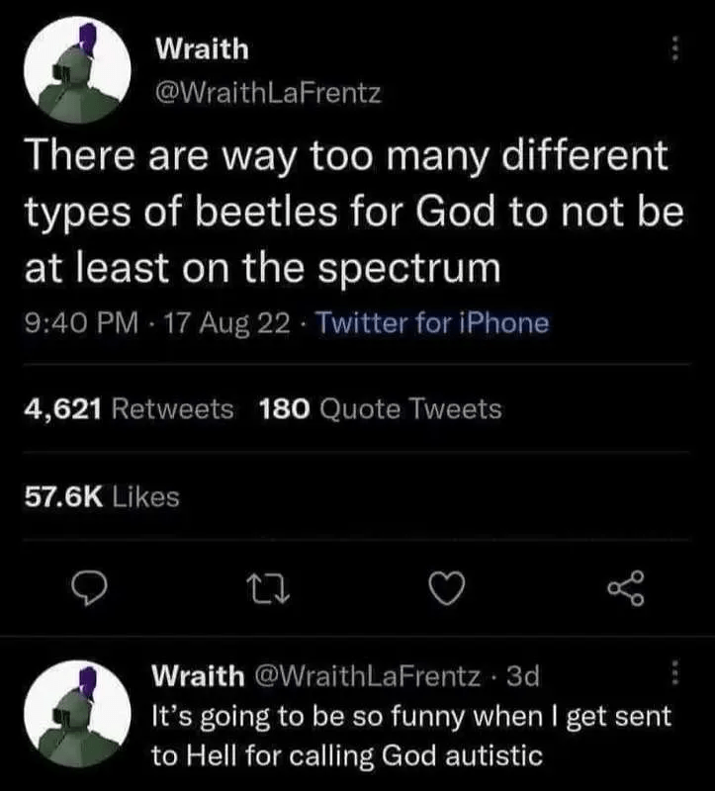
Task: Like the tweet with the heart icon
Action: [x=450, y=588]
